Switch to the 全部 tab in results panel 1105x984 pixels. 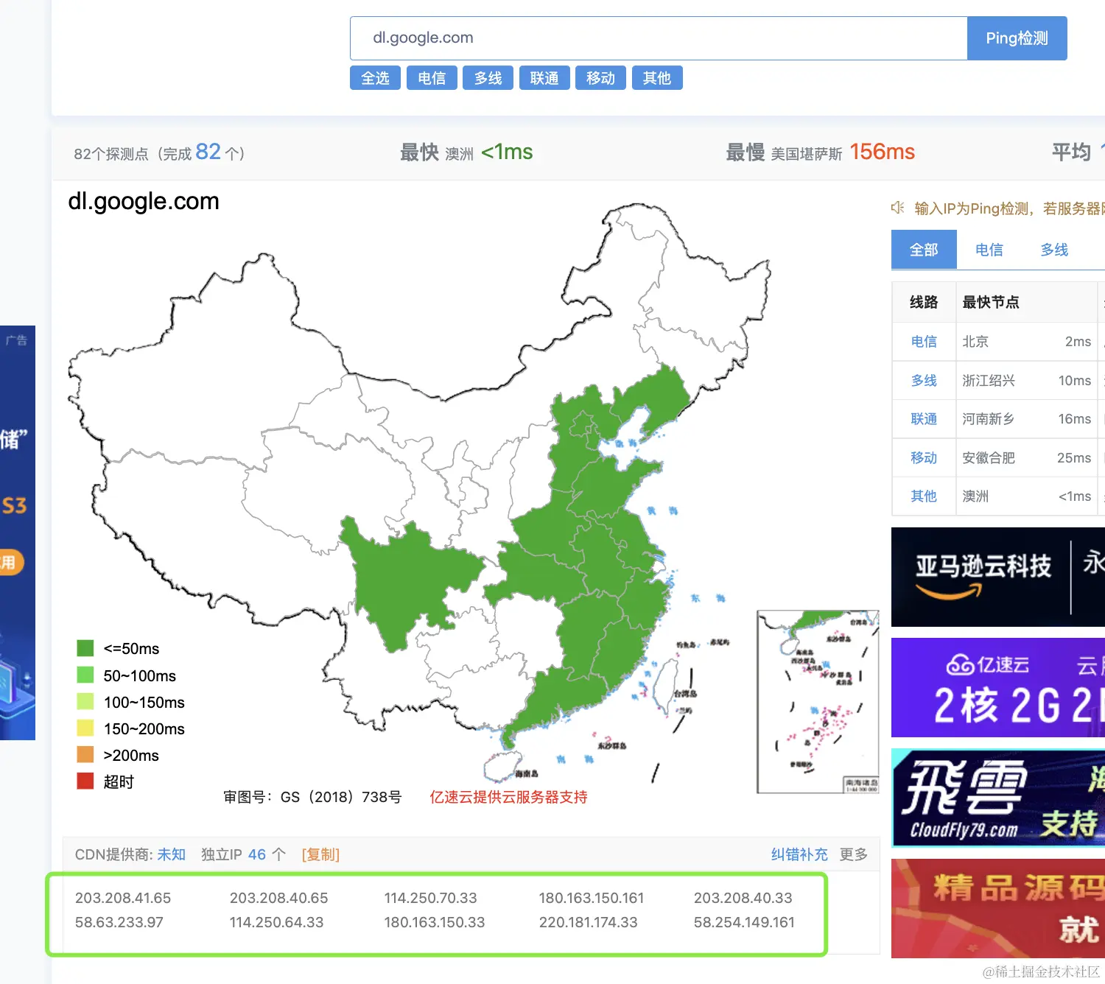click(924, 250)
